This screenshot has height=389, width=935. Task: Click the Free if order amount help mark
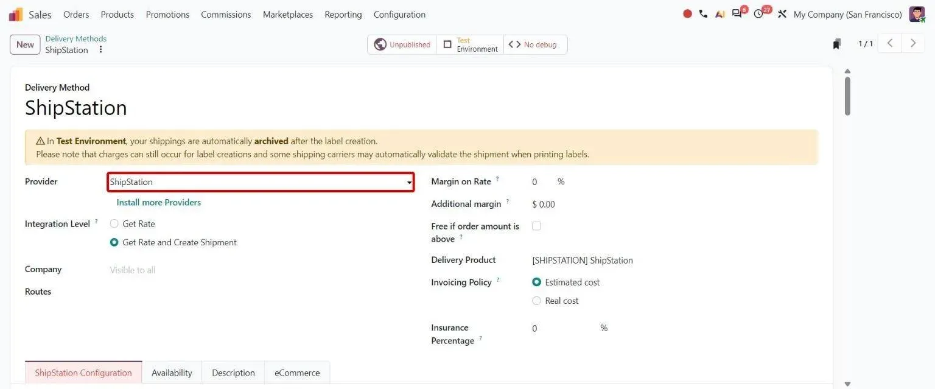(x=461, y=237)
